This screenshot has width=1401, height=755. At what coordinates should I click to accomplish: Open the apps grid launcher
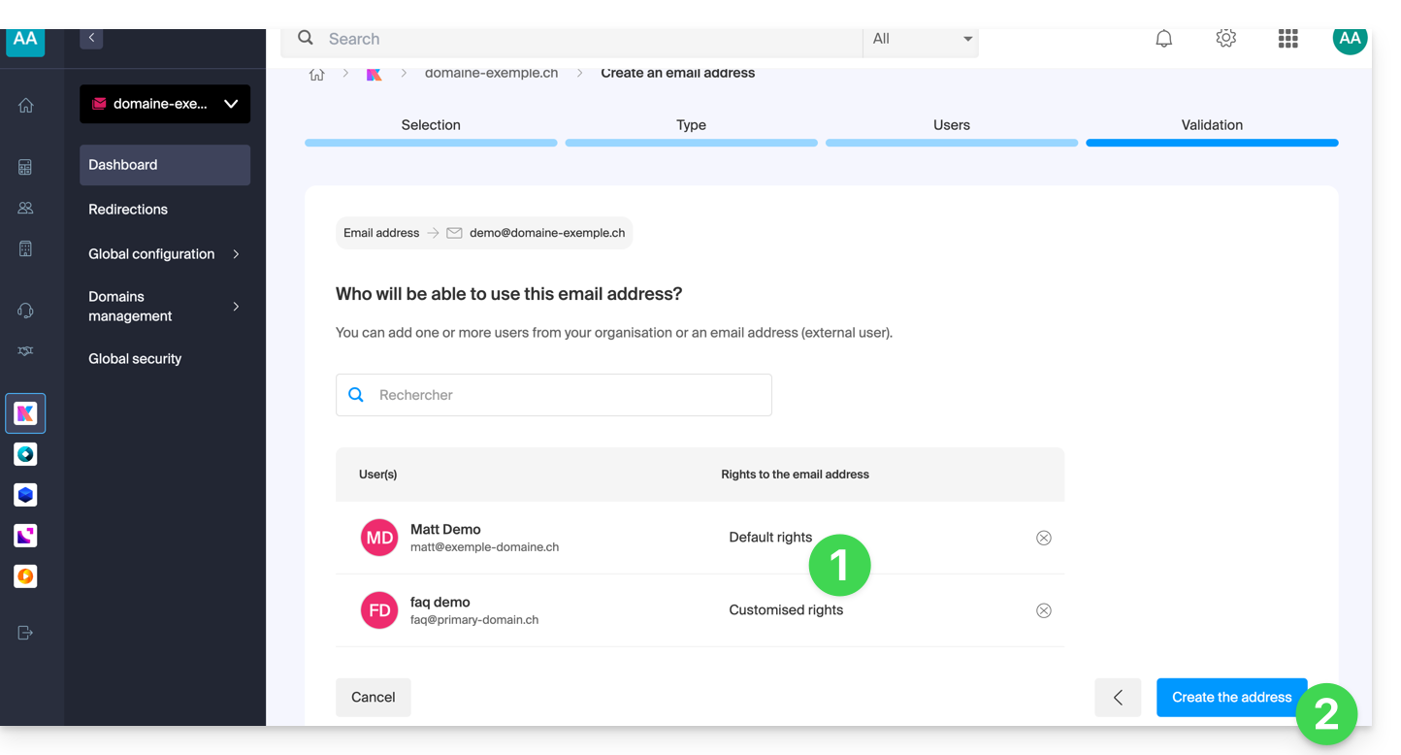coord(1287,39)
